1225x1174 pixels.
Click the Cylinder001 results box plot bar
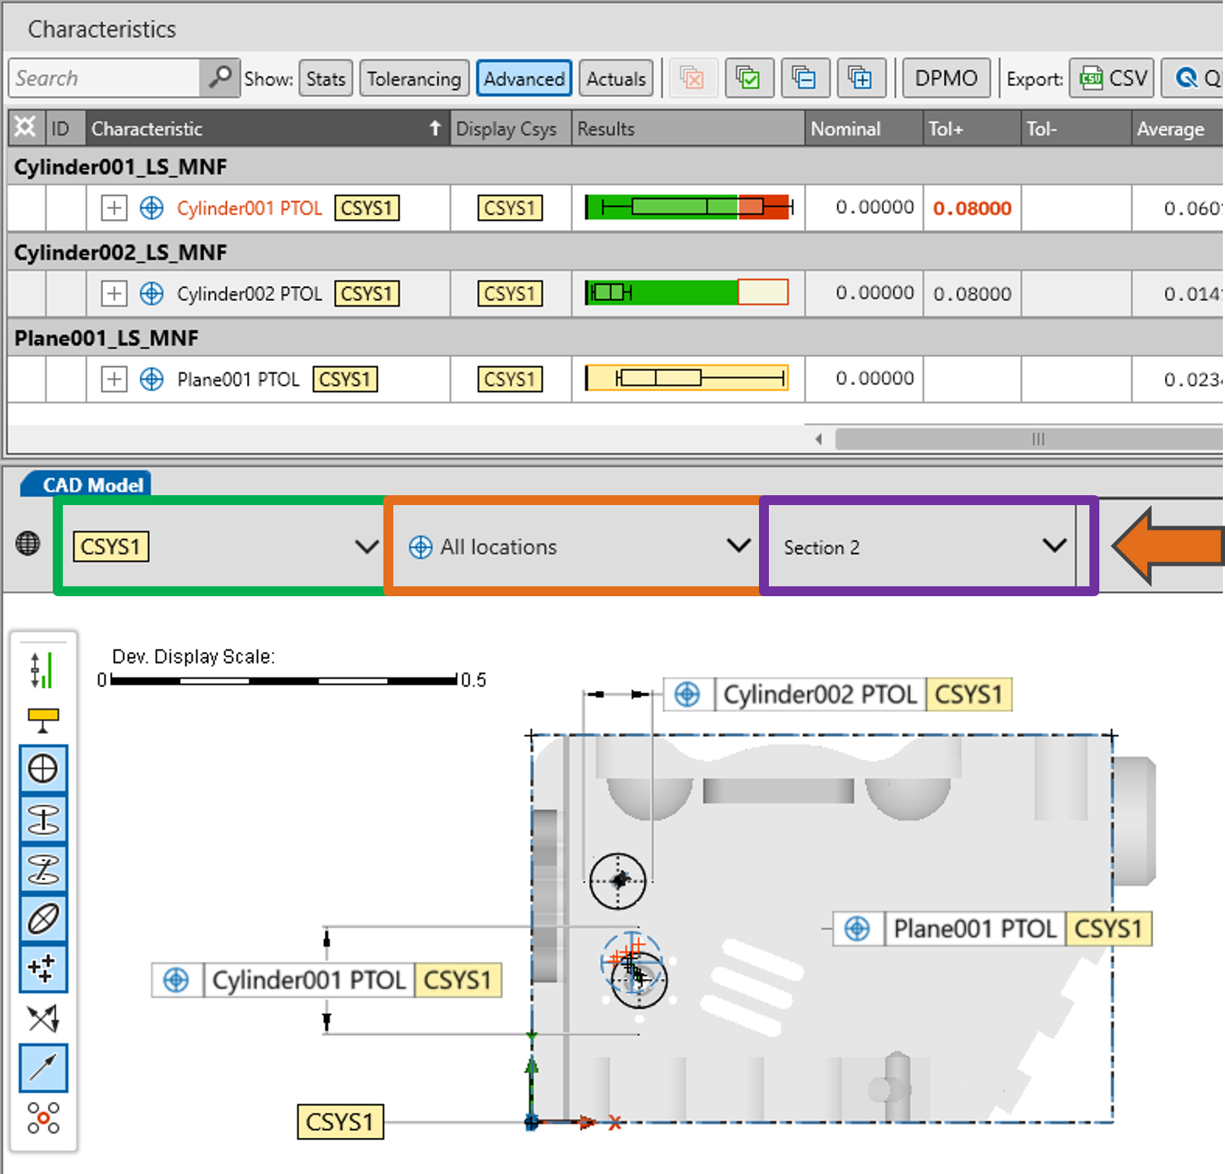[x=688, y=207]
